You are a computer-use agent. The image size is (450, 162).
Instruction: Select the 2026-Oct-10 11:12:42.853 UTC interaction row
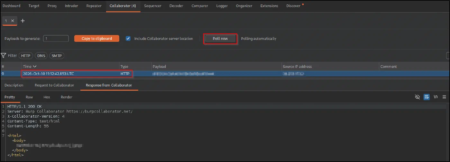coord(225,74)
